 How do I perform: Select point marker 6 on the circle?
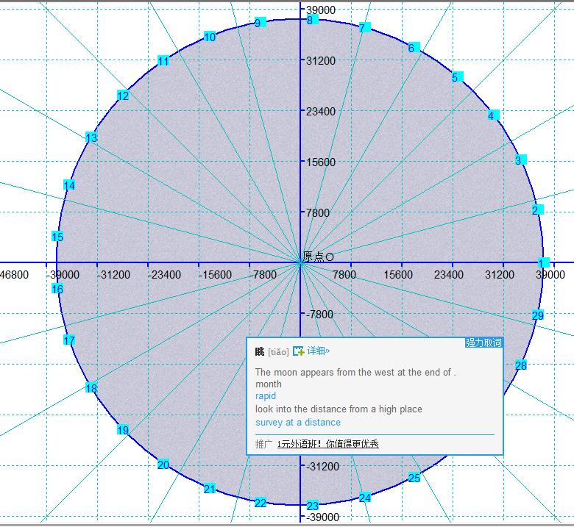pos(414,48)
